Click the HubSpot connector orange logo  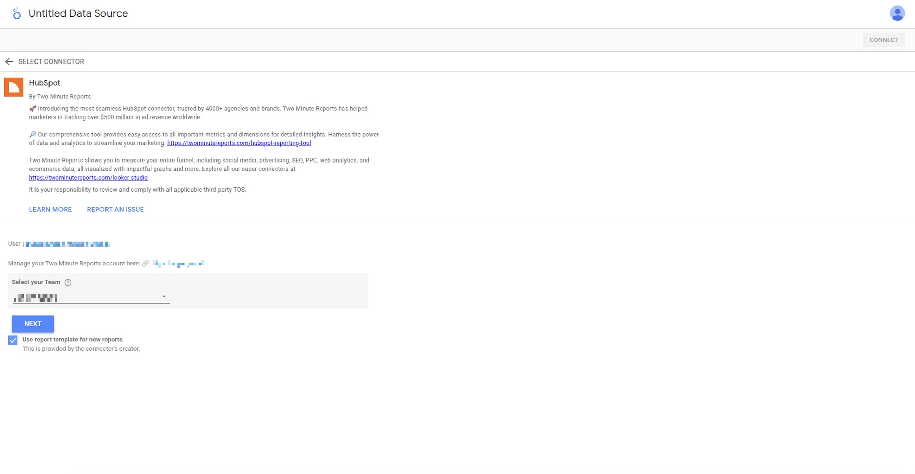[14, 87]
